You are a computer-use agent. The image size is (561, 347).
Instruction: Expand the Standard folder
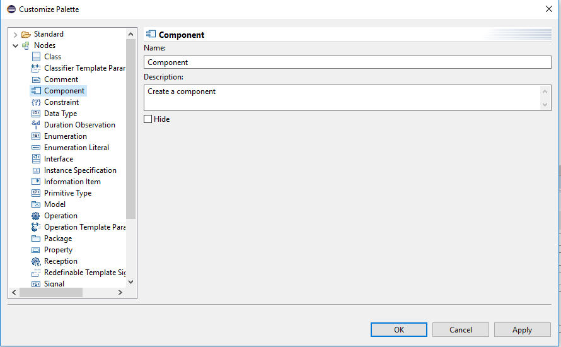(x=15, y=34)
